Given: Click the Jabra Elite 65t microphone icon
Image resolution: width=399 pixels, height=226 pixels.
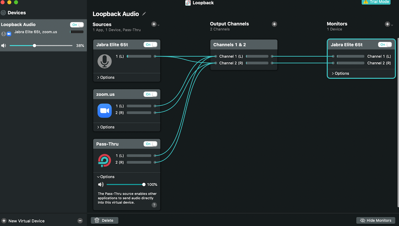Looking at the screenshot, I should point(105,61).
